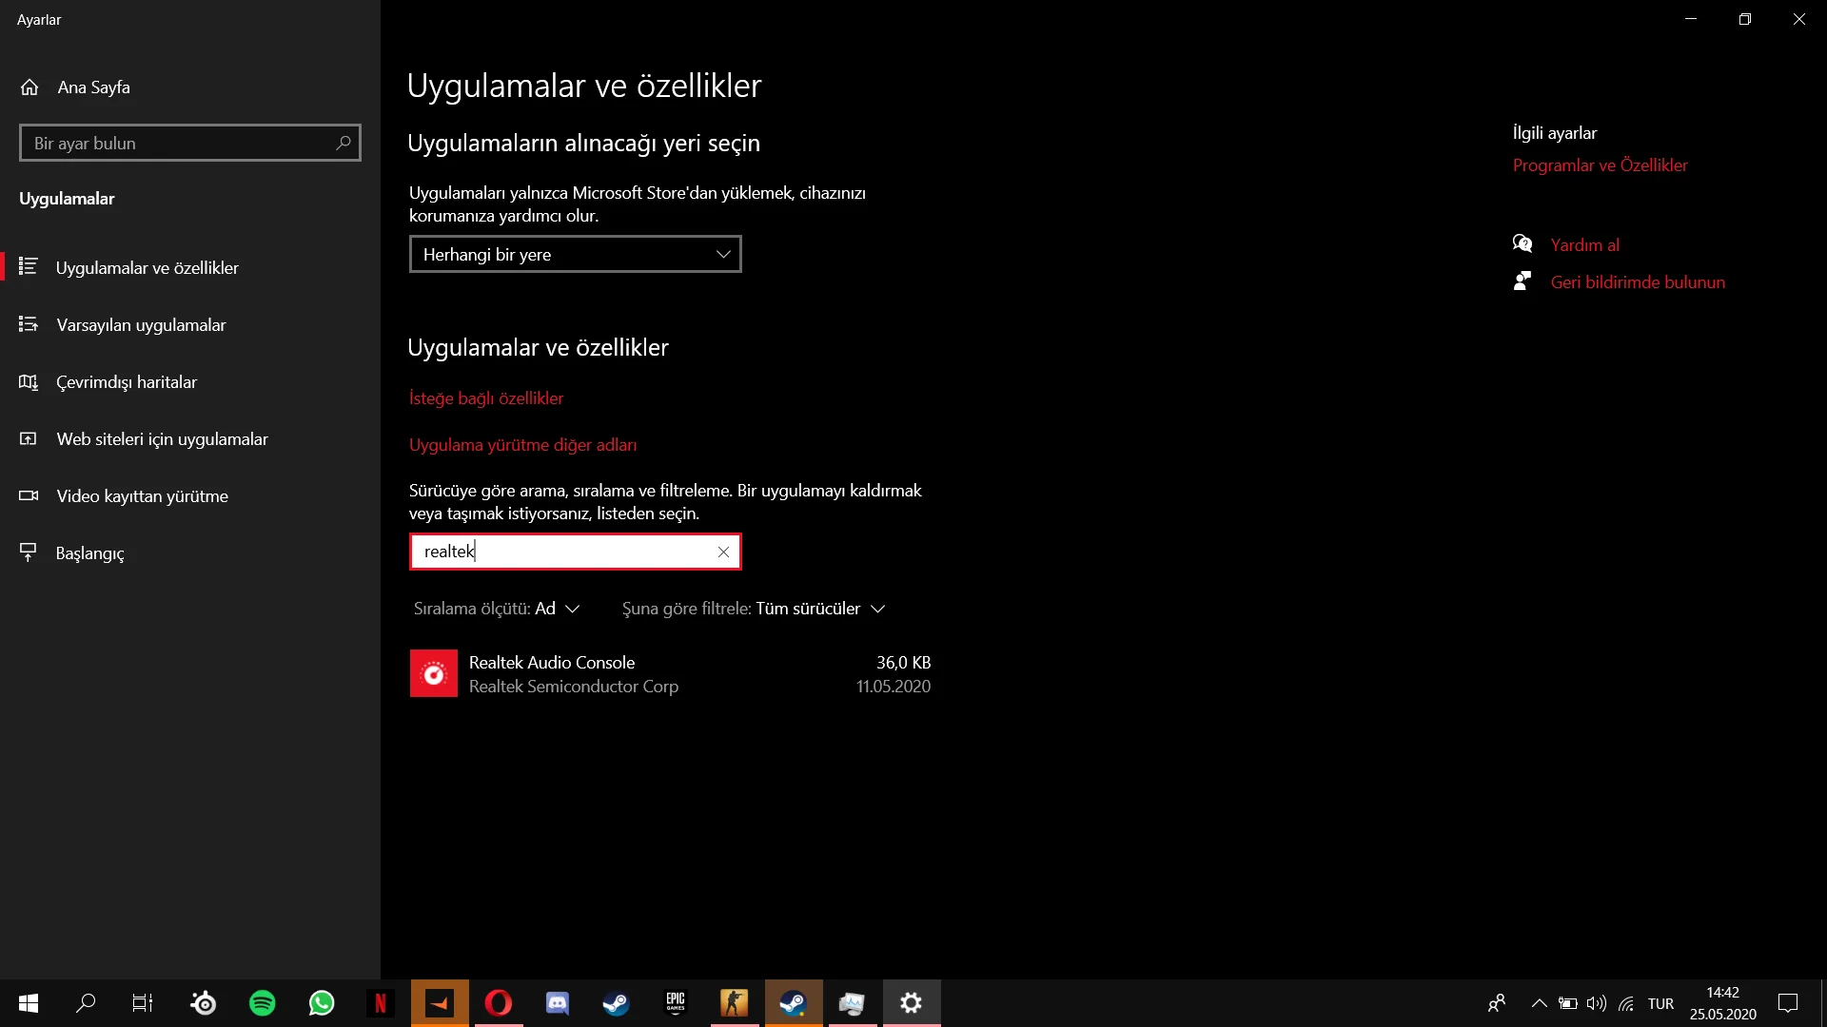This screenshot has height=1027, width=1827.
Task: Click the magnifier in Bir ayar bulun
Action: pos(344,143)
